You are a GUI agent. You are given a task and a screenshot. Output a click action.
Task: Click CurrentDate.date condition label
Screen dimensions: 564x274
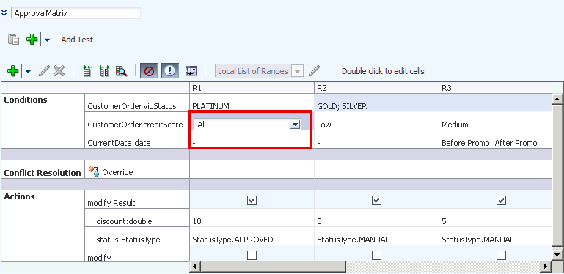coord(119,143)
